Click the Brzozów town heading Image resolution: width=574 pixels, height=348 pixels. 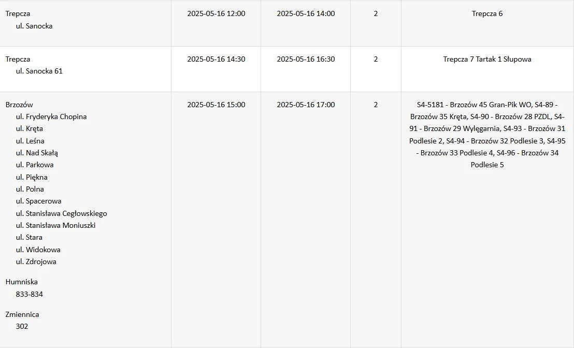19,105
